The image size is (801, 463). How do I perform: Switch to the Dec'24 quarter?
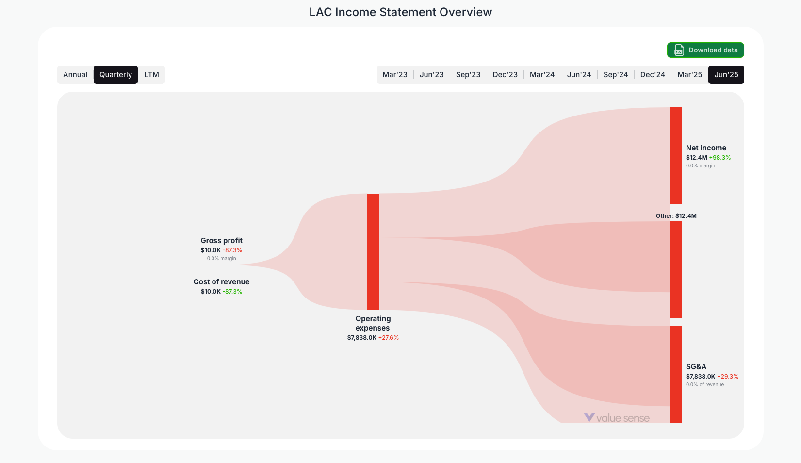[x=652, y=74]
